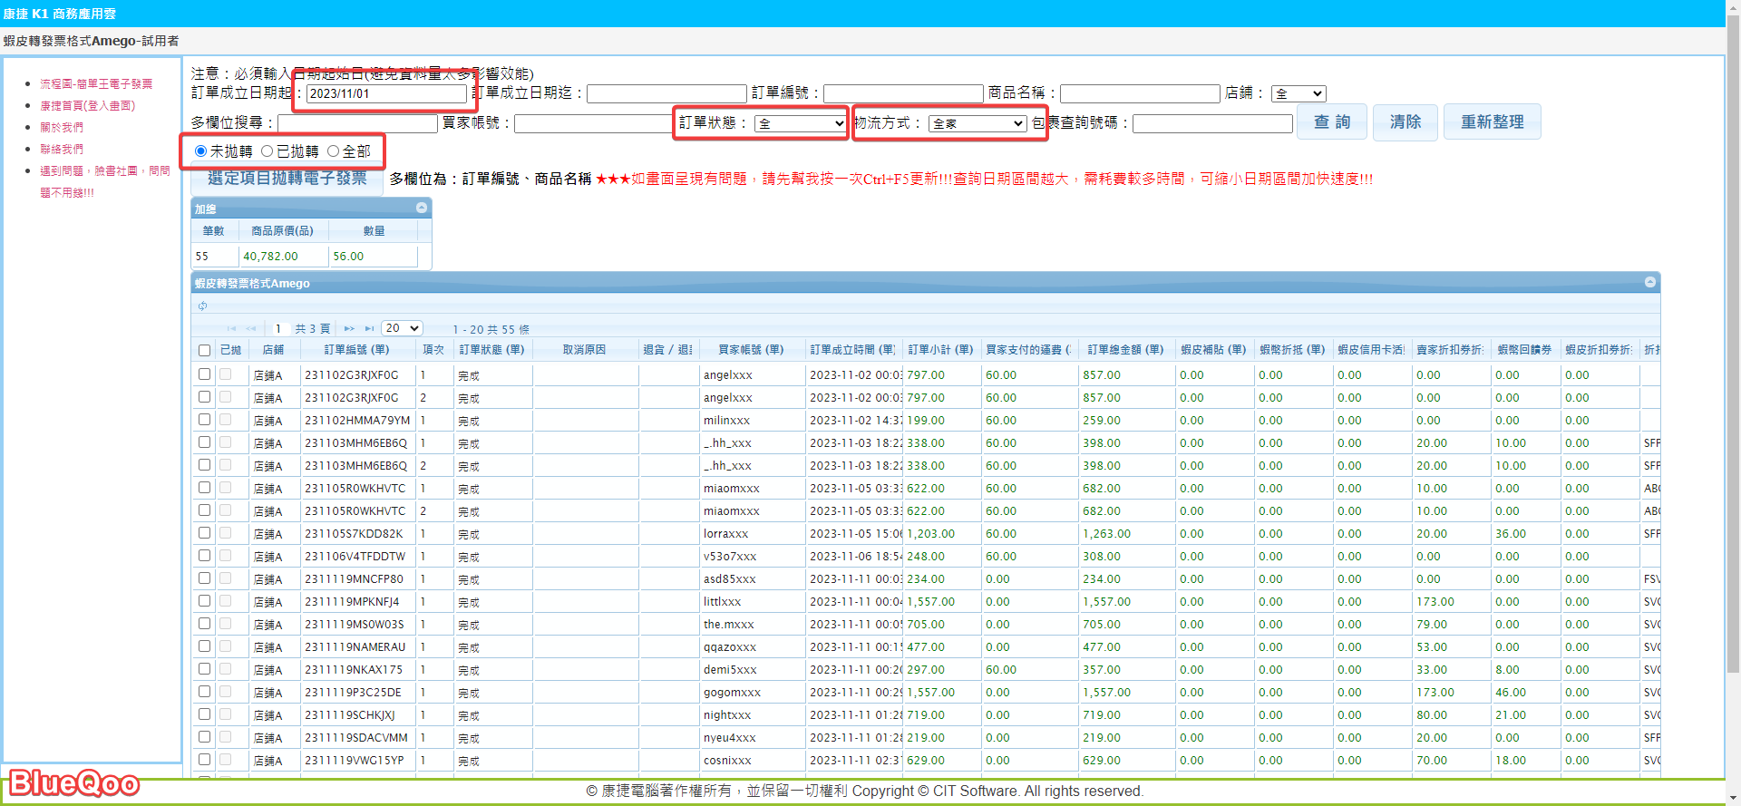Viewport: 1741px width, 806px height.
Task: Jump to the last page of results
Action: pos(369,329)
